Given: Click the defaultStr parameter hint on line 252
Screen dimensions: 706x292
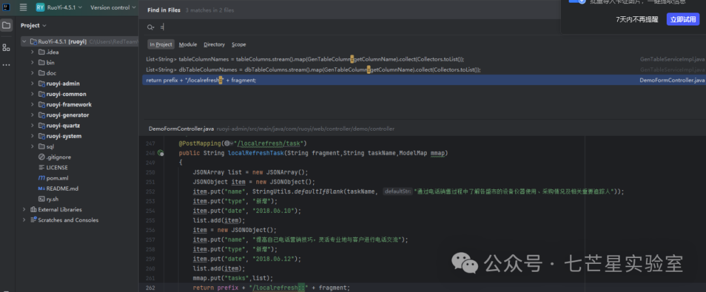Looking at the screenshot, I should pyautogui.click(x=397, y=191).
